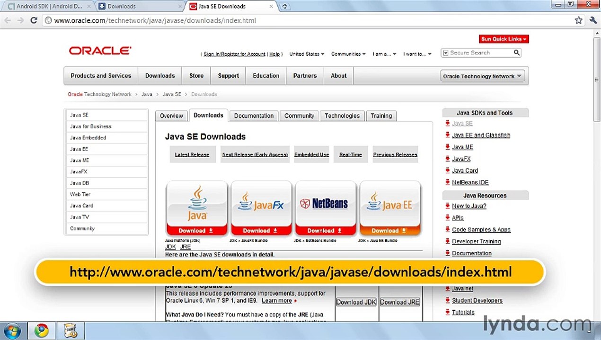Click the Real-Time link

click(351, 154)
